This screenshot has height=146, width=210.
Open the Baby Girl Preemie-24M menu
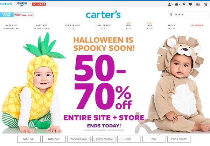click(12, 27)
